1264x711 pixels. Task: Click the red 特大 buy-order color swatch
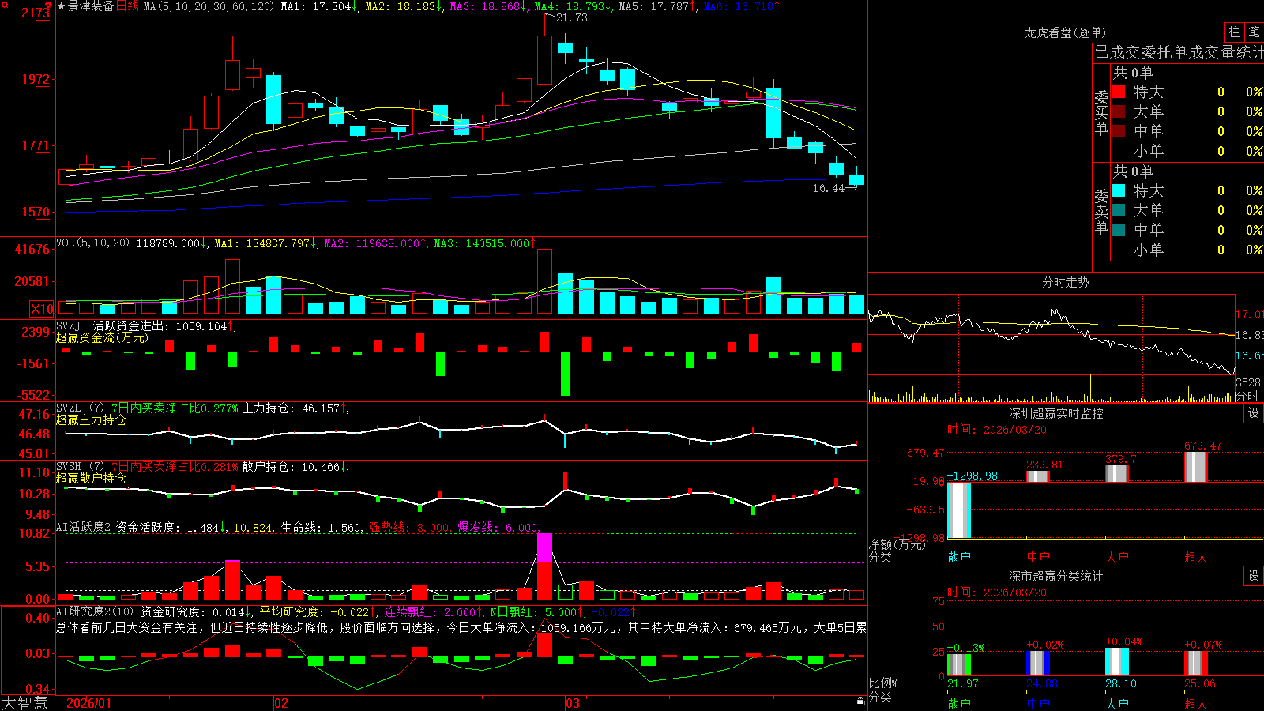1119,92
